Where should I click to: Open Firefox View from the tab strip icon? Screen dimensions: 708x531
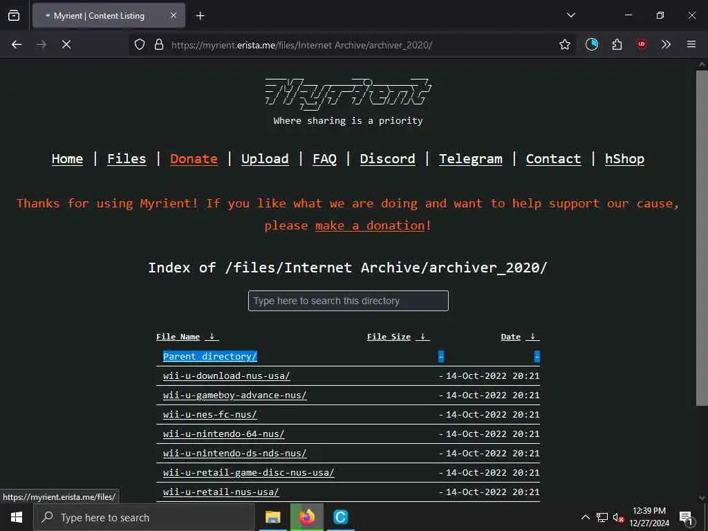coord(14,15)
